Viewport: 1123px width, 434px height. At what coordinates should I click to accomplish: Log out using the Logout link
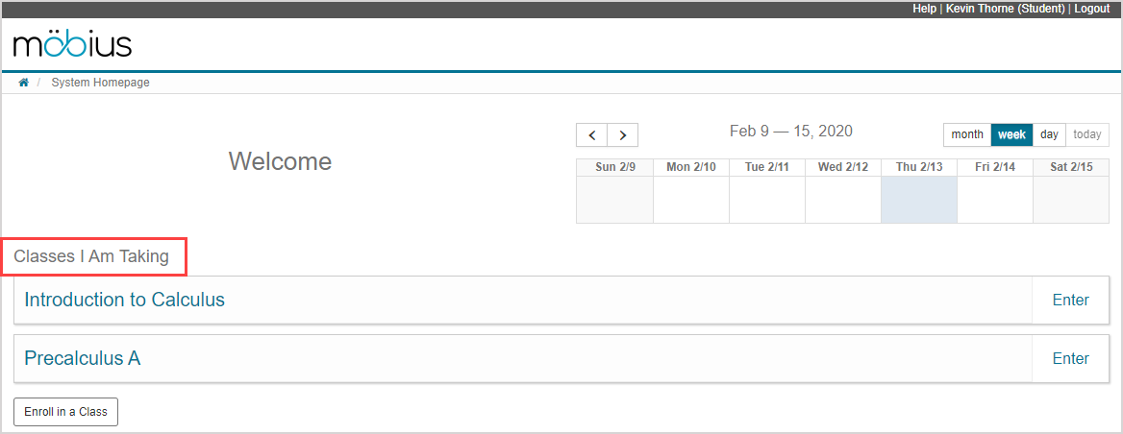point(1091,9)
